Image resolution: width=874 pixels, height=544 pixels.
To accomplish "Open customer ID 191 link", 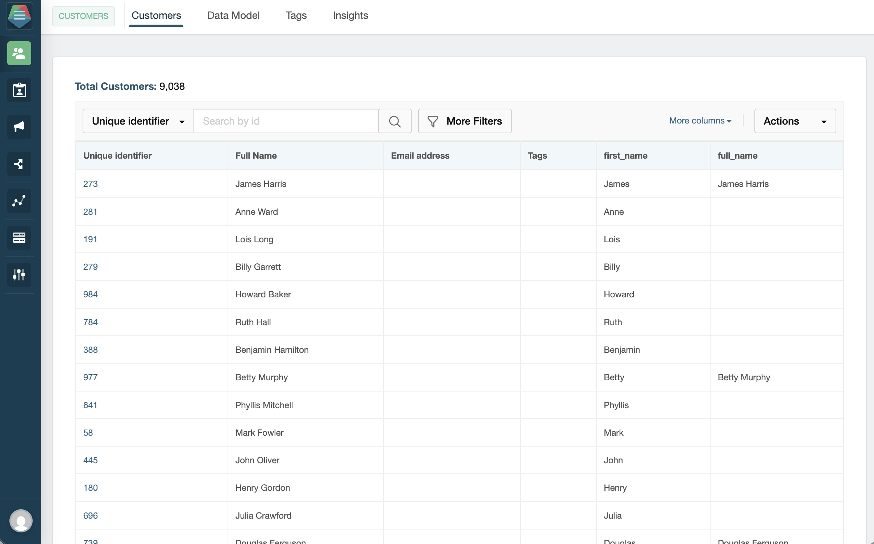I will [90, 239].
